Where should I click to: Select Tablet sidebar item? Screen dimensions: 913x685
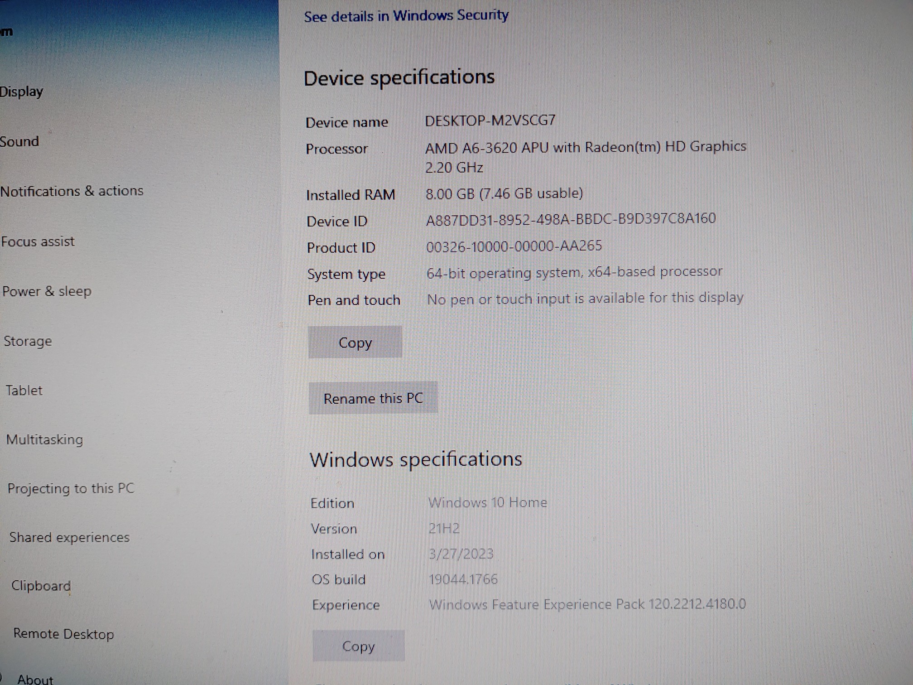pos(24,390)
